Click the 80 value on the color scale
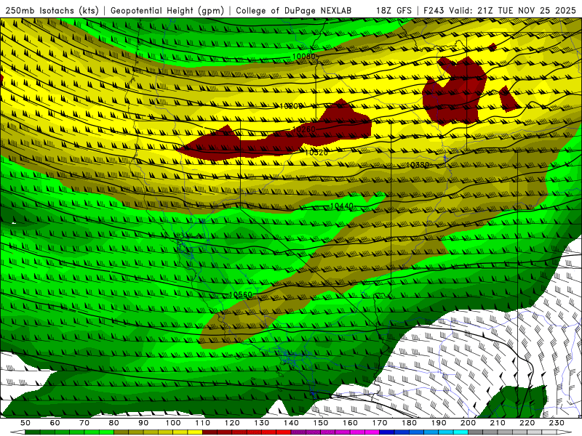This screenshot has width=582, height=436. [114, 423]
